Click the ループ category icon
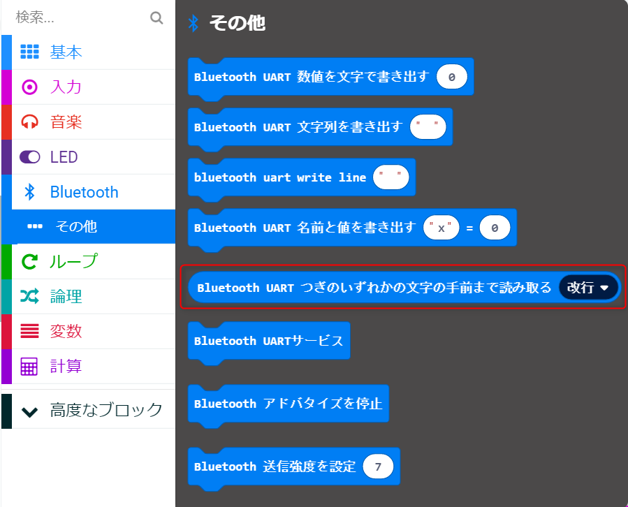Viewport: 628px width, 507px height. click(29, 261)
